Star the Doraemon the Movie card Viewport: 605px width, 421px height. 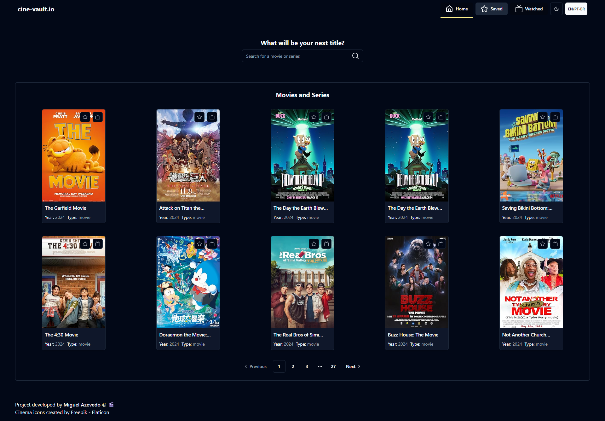pos(199,244)
